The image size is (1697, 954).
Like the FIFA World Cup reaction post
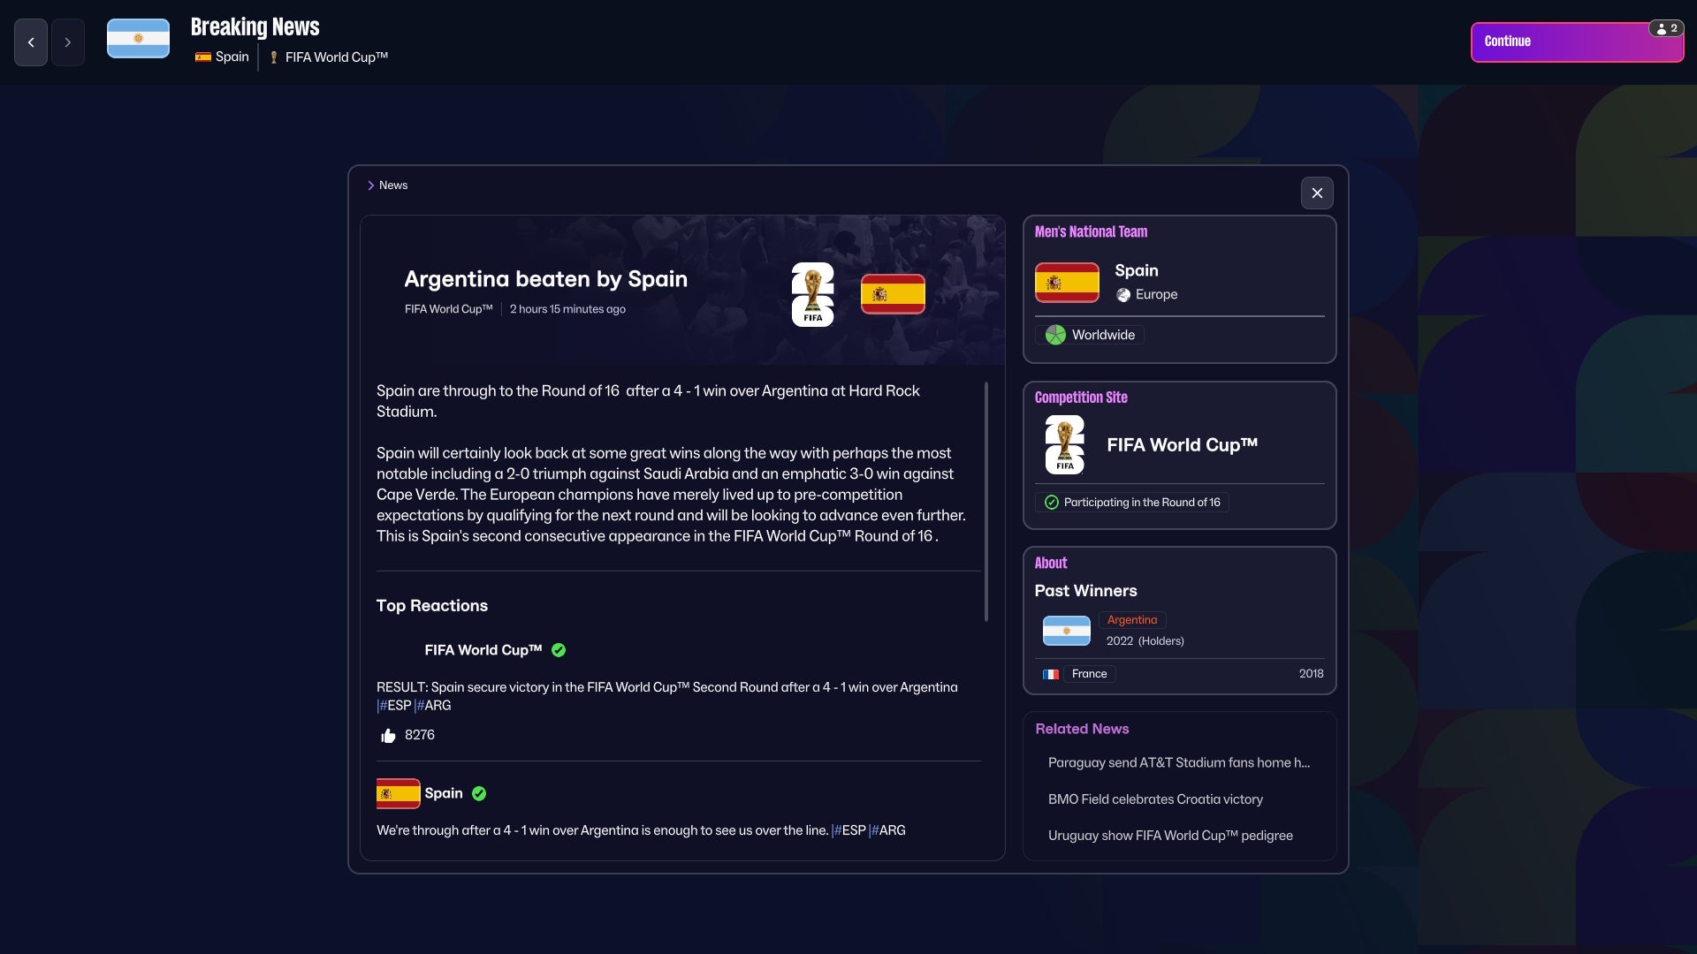point(388,735)
